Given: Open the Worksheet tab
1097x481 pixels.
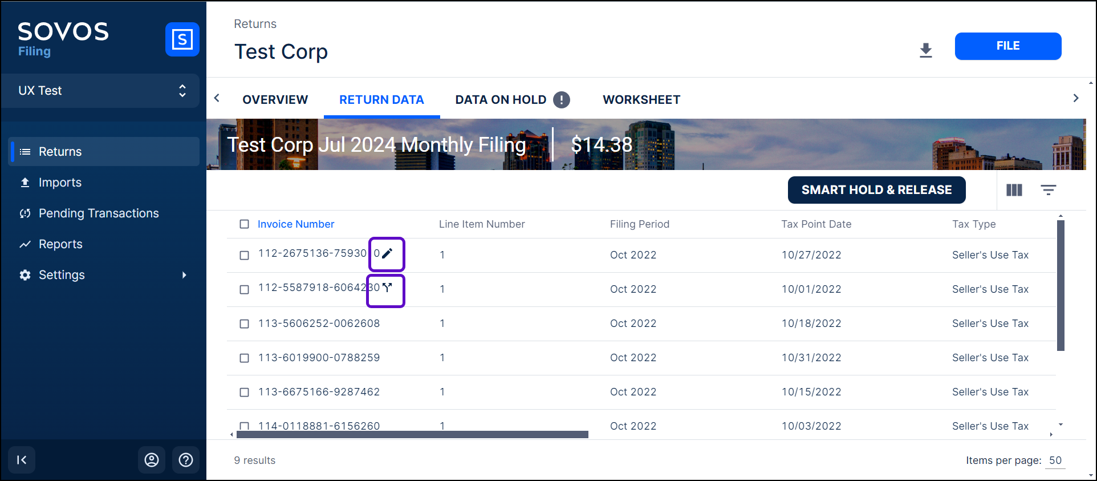Looking at the screenshot, I should 641,100.
